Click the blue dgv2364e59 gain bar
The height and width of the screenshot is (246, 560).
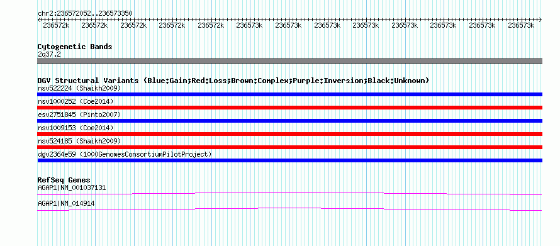289,160
